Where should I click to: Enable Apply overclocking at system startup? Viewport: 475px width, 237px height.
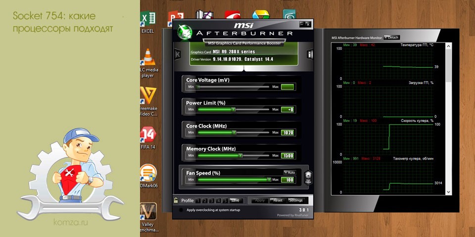pyautogui.click(x=181, y=210)
